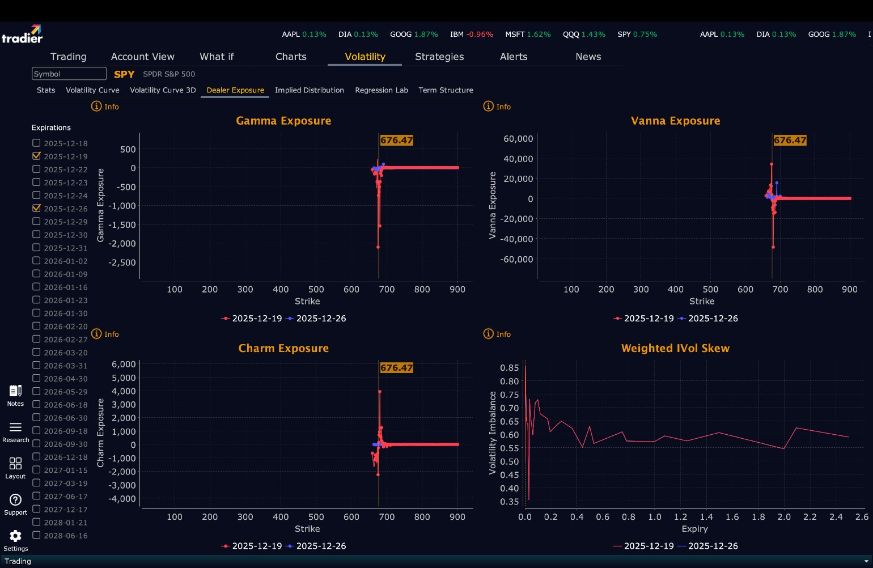Viewport: 873px width, 568px height.
Task: Focus the Symbol input field
Action: coord(69,74)
